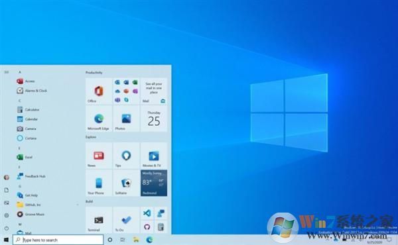Open Calendar from the app list

point(48,119)
